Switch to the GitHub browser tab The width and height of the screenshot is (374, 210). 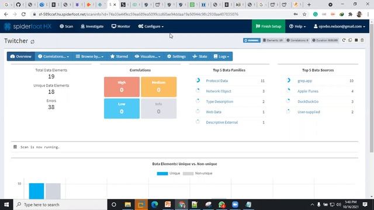(x=18, y=5)
